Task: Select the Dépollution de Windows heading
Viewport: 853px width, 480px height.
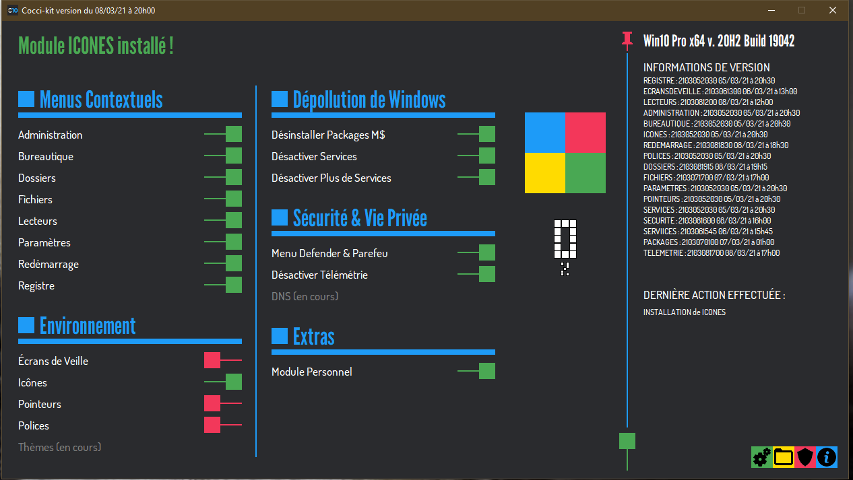Action: (369, 100)
